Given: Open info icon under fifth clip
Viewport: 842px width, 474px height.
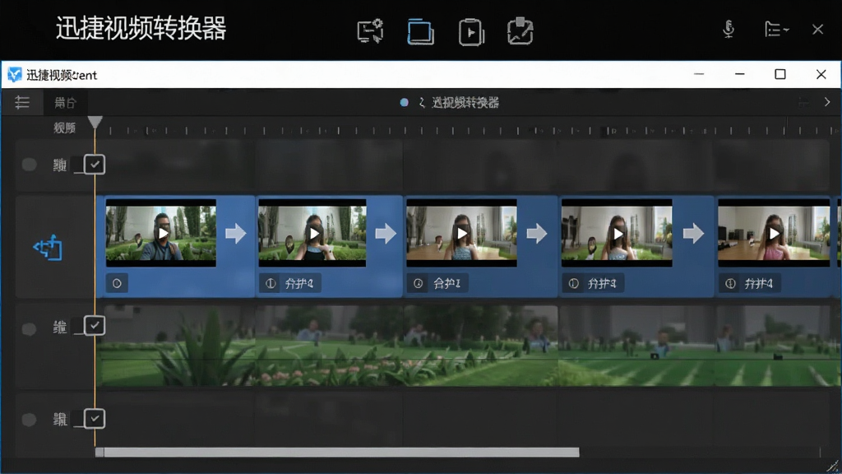Looking at the screenshot, I should click(x=730, y=283).
